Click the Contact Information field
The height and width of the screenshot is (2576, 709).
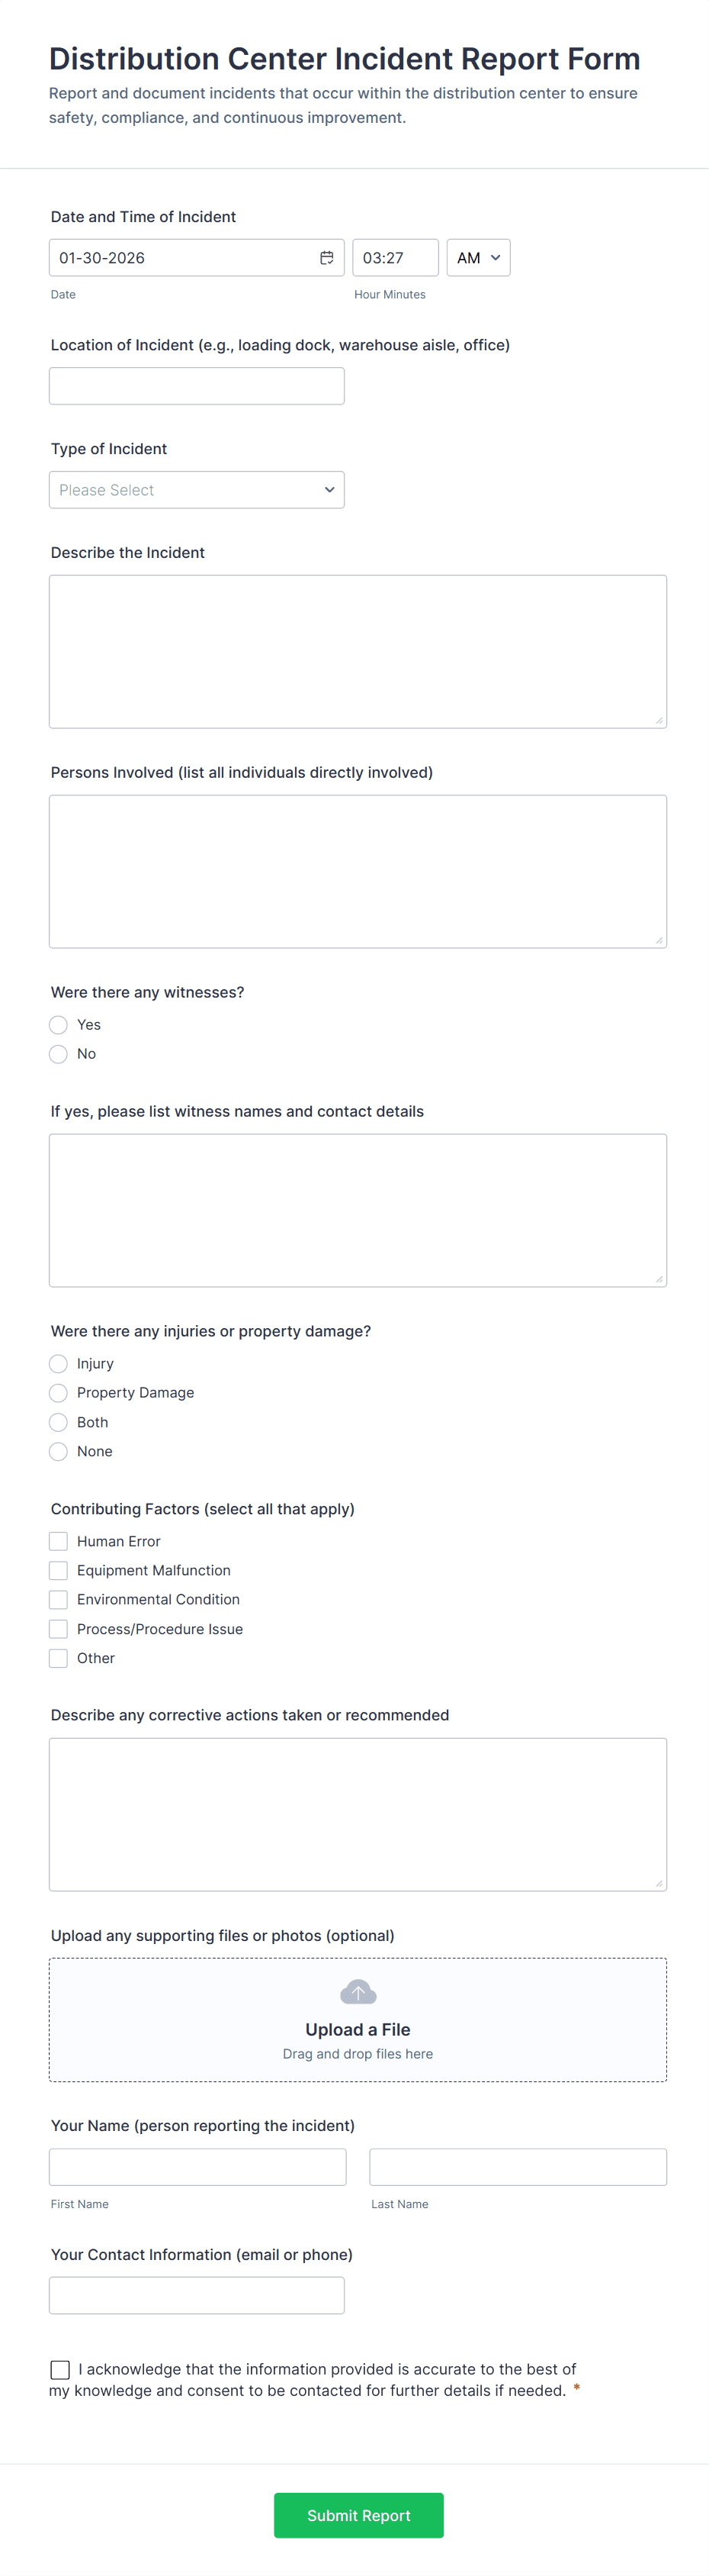tap(196, 2295)
